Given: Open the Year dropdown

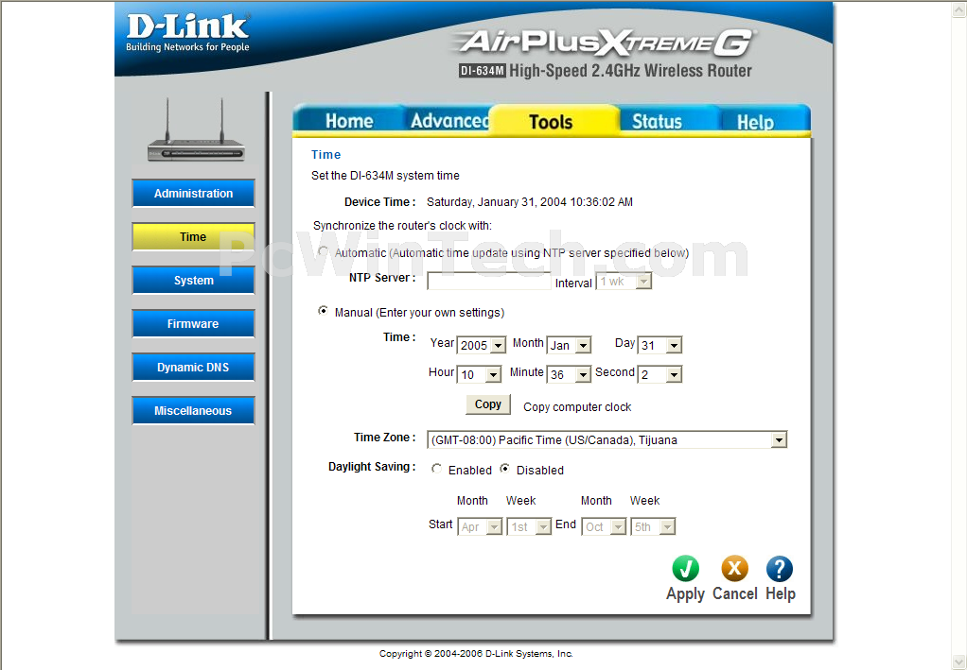Looking at the screenshot, I should pyautogui.click(x=482, y=345).
